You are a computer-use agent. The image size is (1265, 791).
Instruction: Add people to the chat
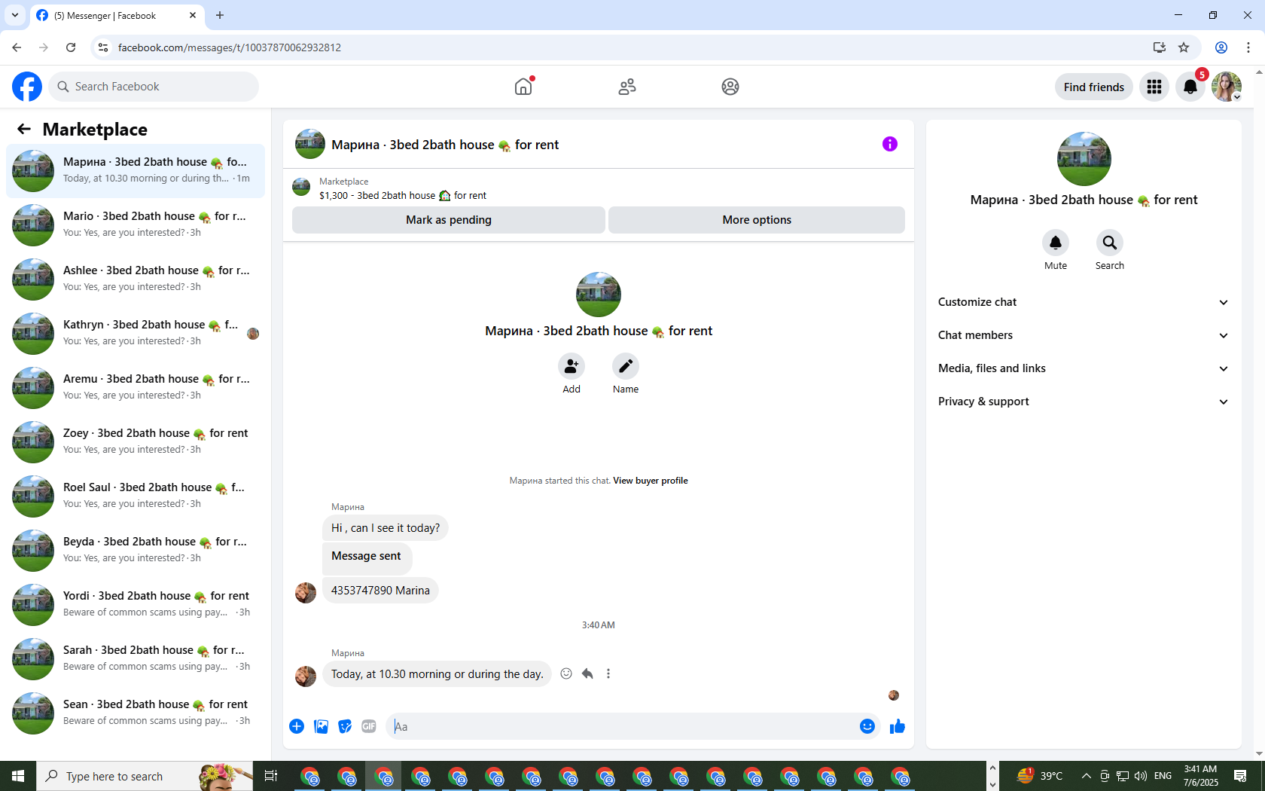[x=572, y=366]
